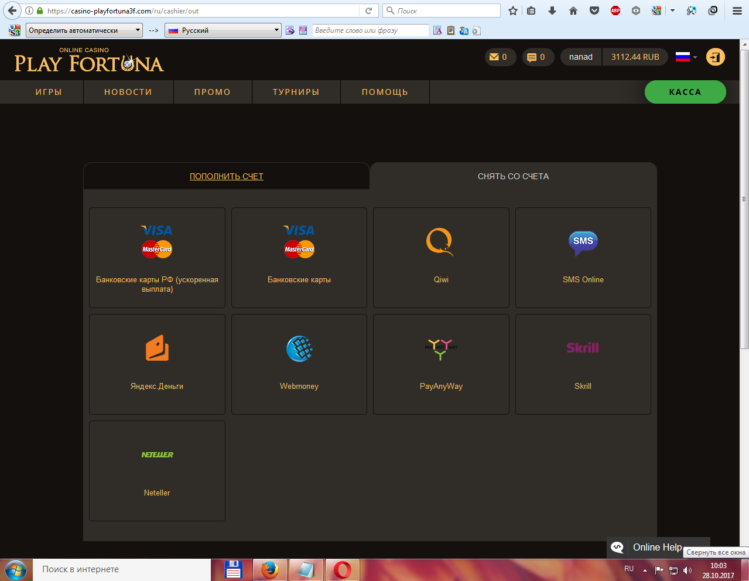The height and width of the screenshot is (581, 749).
Task: Expand the S3 toolbar icon dropdown arrow
Action: pos(672,11)
